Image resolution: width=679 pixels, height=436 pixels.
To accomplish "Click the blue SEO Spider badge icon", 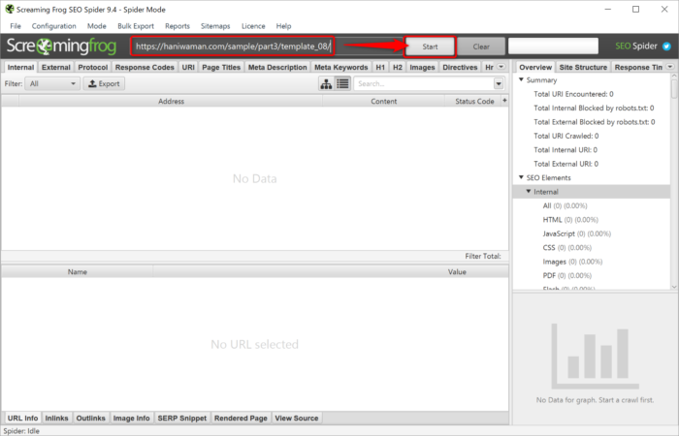I will [666, 46].
